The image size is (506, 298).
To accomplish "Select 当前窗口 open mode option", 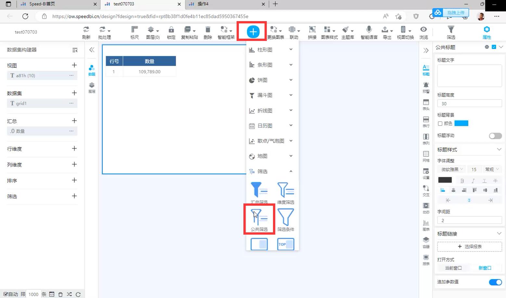I will pos(453,268).
